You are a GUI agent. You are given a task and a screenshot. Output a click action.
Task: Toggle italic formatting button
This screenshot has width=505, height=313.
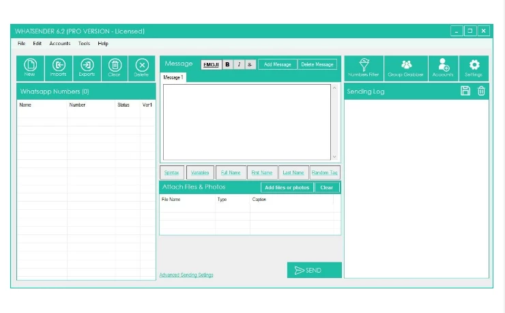[239, 64]
